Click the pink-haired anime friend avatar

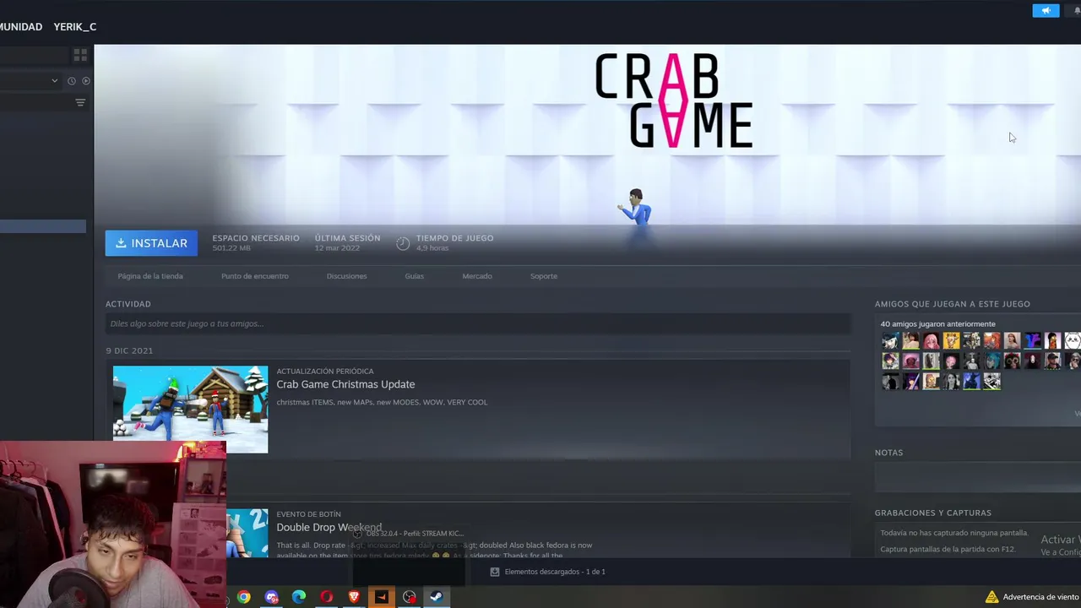[931, 340]
